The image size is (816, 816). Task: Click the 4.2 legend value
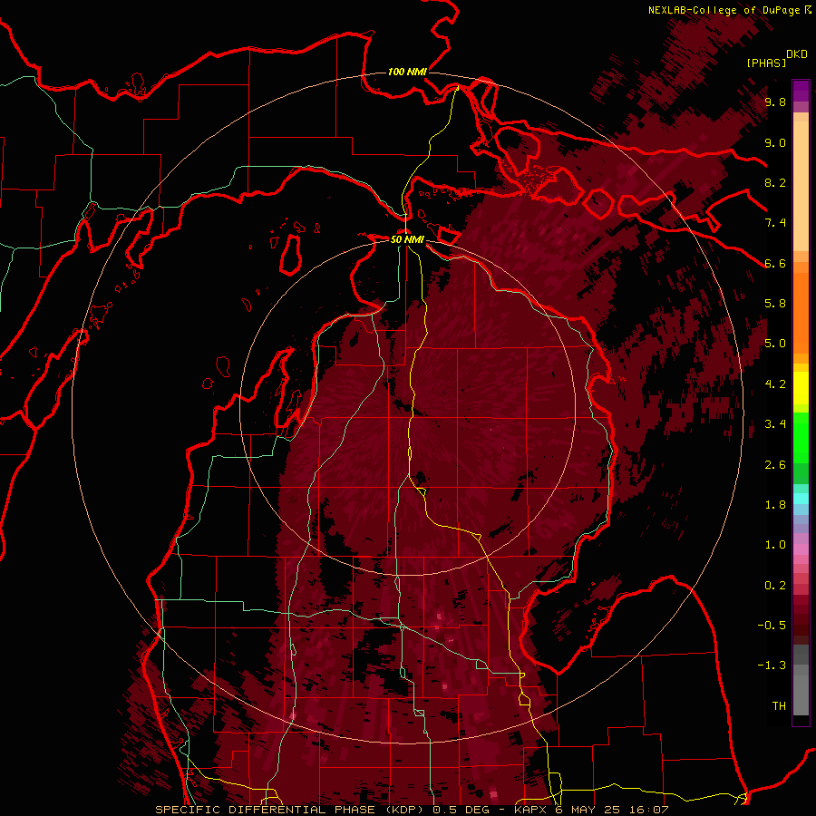click(775, 384)
